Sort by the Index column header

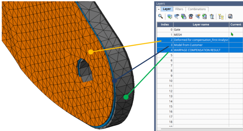[x=165, y=24]
